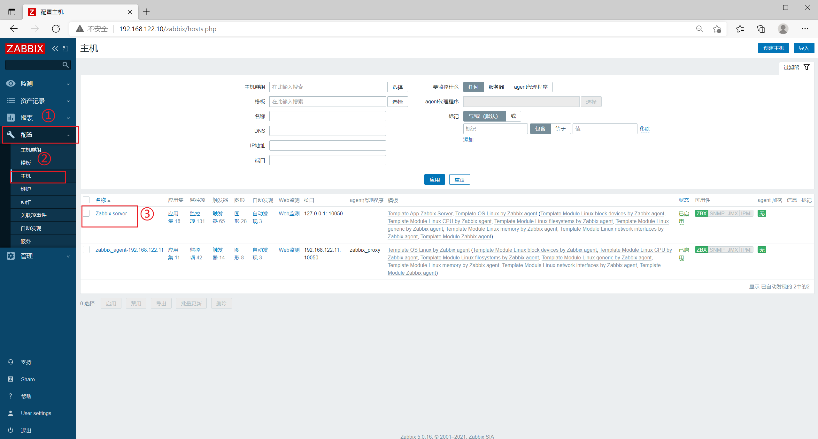This screenshot has height=439, width=818.
Task: Sort hosts by 状态 column
Action: [684, 200]
